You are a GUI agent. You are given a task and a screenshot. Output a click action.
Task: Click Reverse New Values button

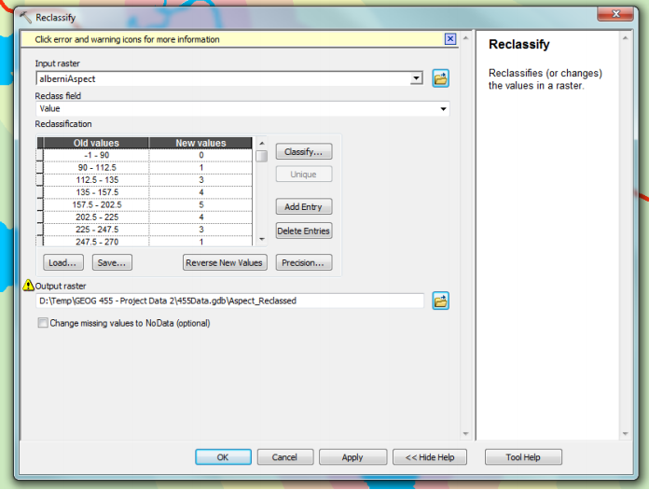click(225, 263)
